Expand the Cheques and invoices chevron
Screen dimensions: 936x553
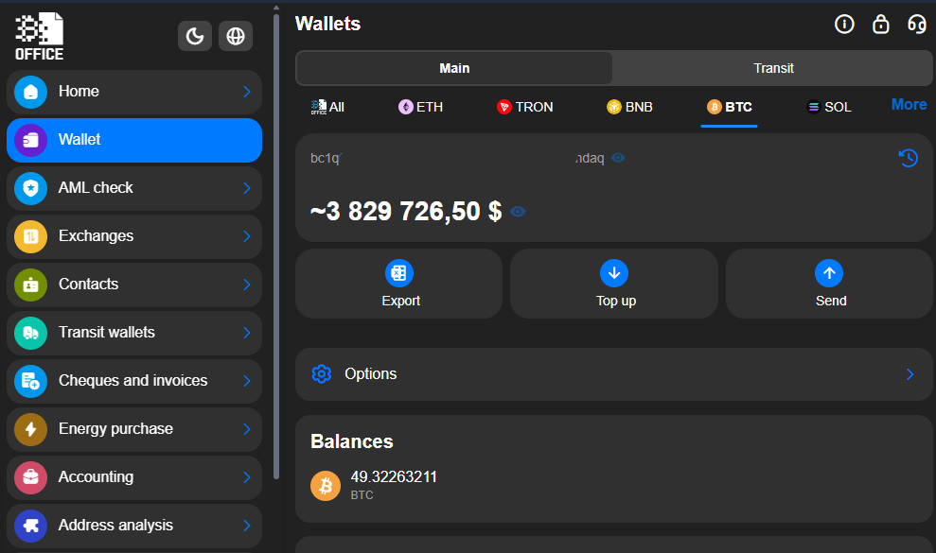(246, 381)
